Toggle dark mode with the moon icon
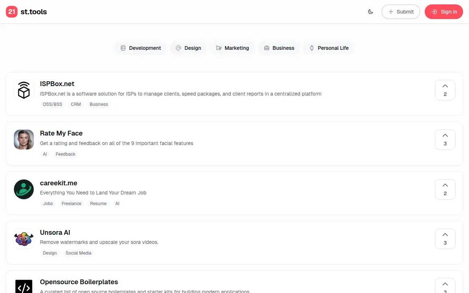Image resolution: width=469 pixels, height=293 pixels. pos(370,12)
